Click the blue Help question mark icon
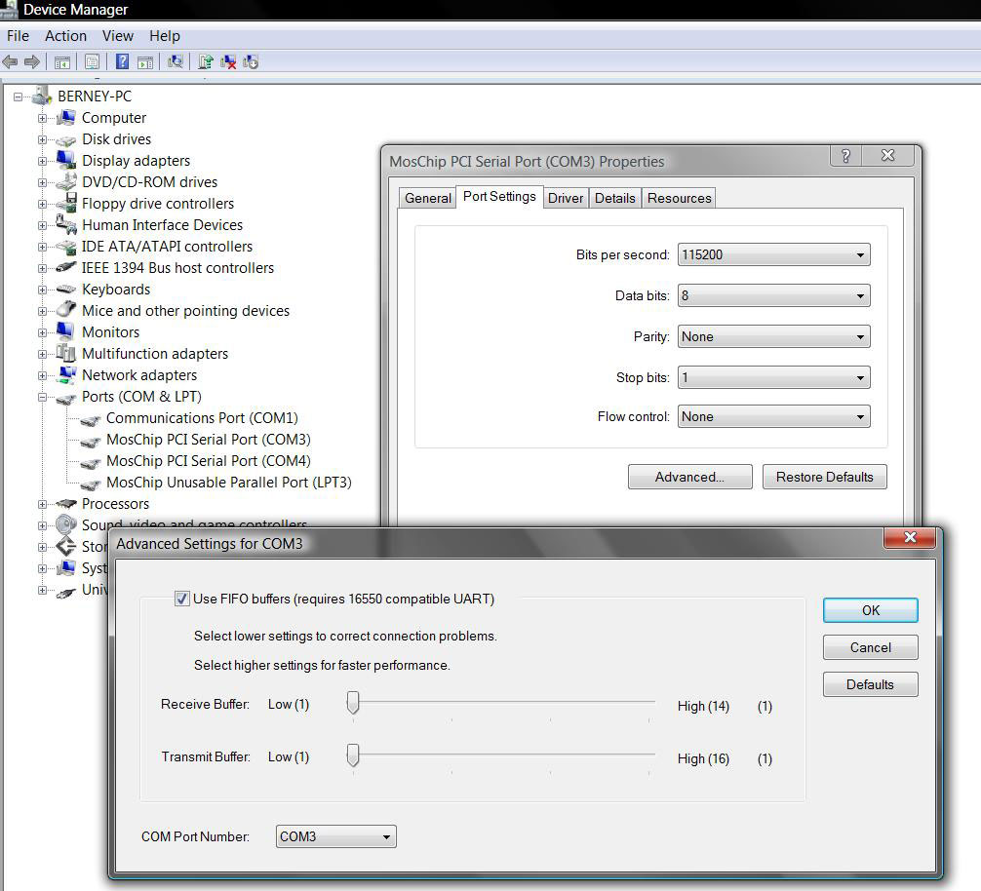The height and width of the screenshot is (891, 981). pyautogui.click(x=123, y=61)
